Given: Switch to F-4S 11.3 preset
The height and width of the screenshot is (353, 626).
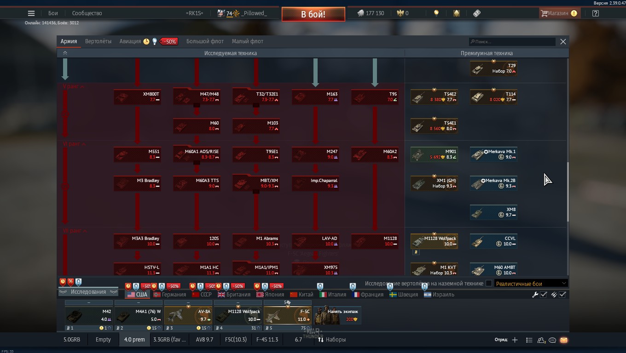Looking at the screenshot, I should point(267,340).
